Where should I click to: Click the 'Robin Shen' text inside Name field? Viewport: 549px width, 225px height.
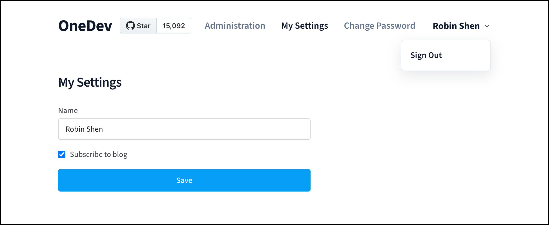click(x=84, y=129)
